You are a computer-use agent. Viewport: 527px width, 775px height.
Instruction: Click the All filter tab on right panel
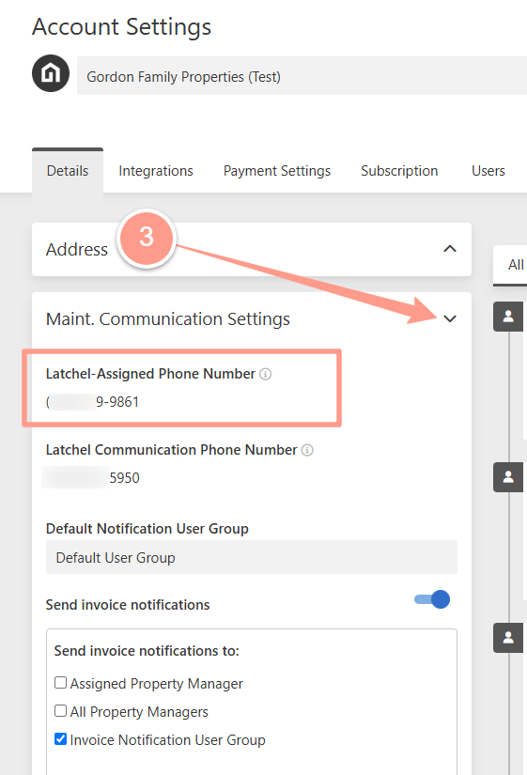point(515,266)
